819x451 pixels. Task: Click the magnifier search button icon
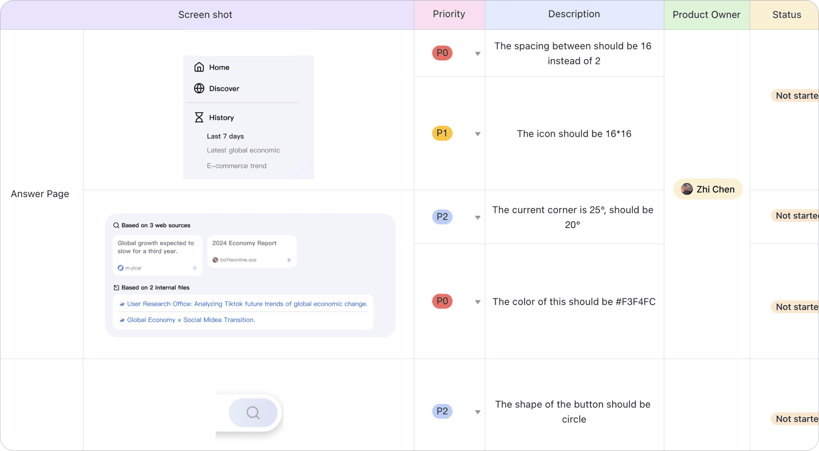point(253,413)
